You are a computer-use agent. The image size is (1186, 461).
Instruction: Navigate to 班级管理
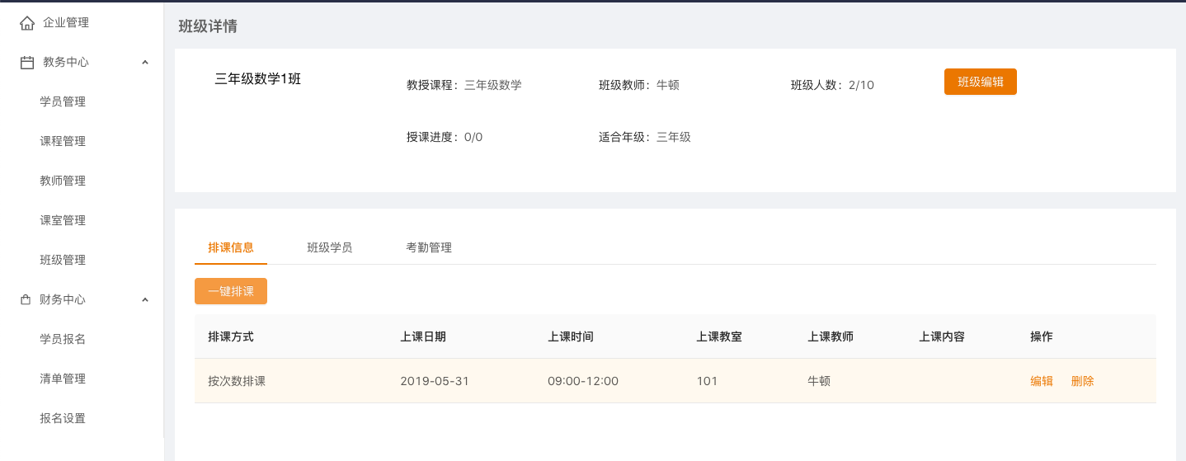(63, 261)
